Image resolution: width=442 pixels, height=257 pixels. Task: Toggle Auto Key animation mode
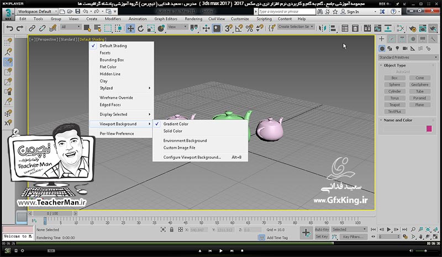[x=322, y=229]
